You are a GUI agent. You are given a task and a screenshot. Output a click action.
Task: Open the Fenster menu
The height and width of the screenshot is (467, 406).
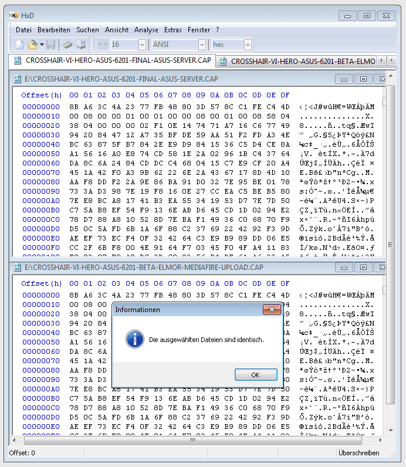point(199,30)
